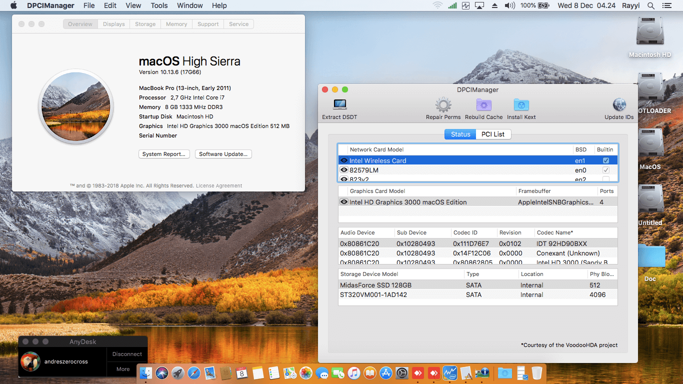This screenshot has width=683, height=384.
Task: Open App Store from the dock
Action: [x=386, y=373]
